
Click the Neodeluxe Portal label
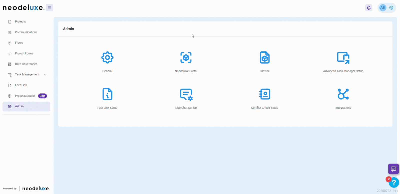click(186, 71)
